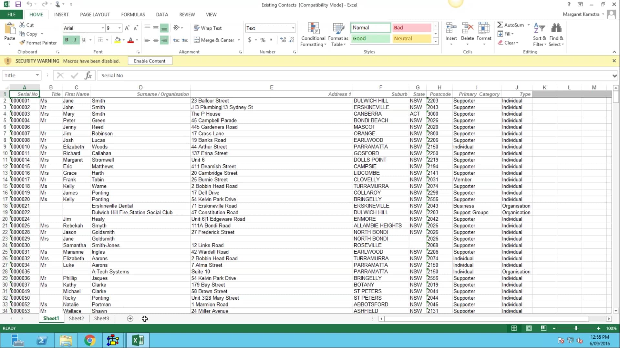Click the Increase Font Size icon
This screenshot has width=620, height=348.
[127, 28]
